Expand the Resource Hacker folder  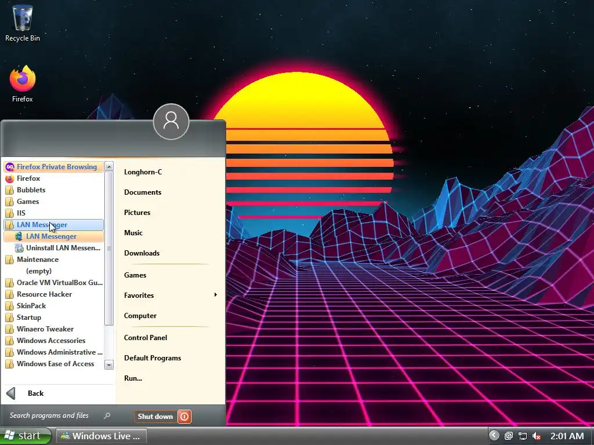[53, 294]
